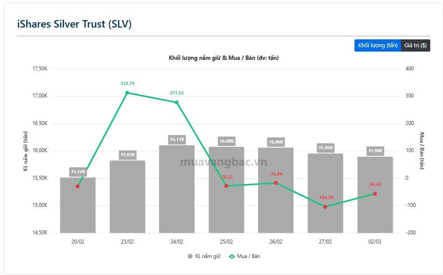The height and width of the screenshot is (275, 443).
Task: Click the red data point labeled -104,28
Action: pyautogui.click(x=325, y=206)
